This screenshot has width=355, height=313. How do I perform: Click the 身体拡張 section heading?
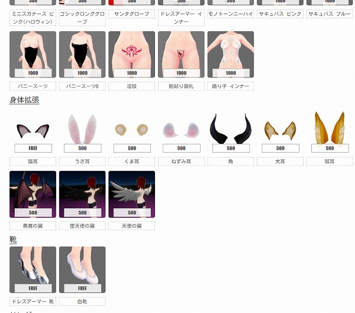[24, 100]
